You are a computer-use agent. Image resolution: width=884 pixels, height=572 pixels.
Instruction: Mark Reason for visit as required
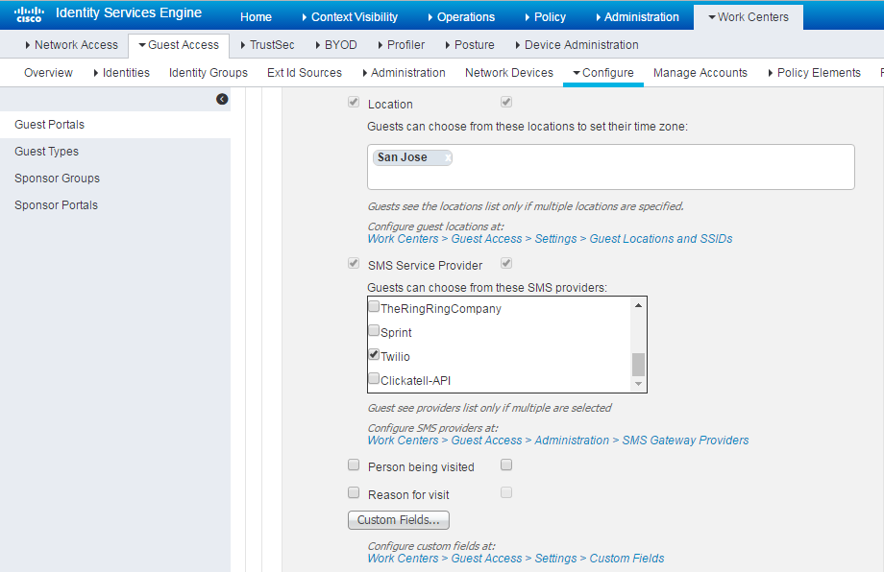[x=506, y=492]
